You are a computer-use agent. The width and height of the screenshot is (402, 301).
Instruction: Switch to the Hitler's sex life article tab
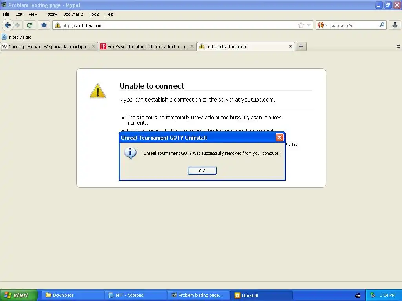click(x=148, y=46)
